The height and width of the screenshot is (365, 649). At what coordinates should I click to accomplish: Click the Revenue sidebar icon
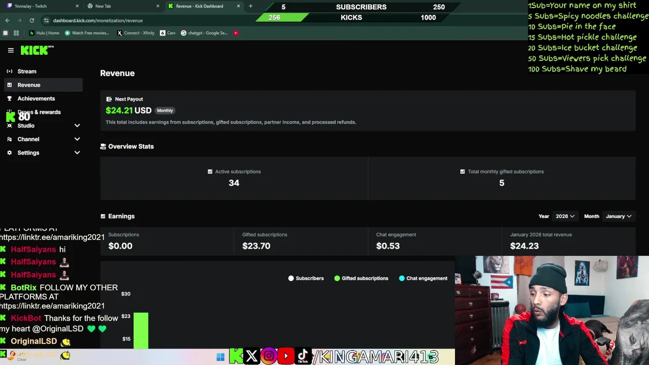click(x=9, y=85)
